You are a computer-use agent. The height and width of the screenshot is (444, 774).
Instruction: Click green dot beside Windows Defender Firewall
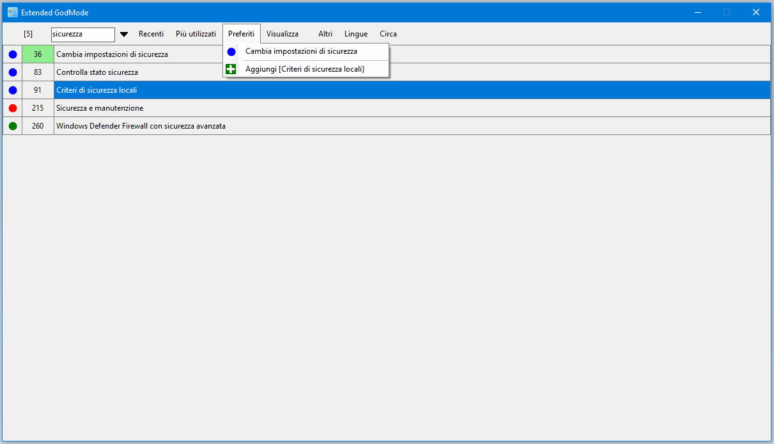click(13, 126)
